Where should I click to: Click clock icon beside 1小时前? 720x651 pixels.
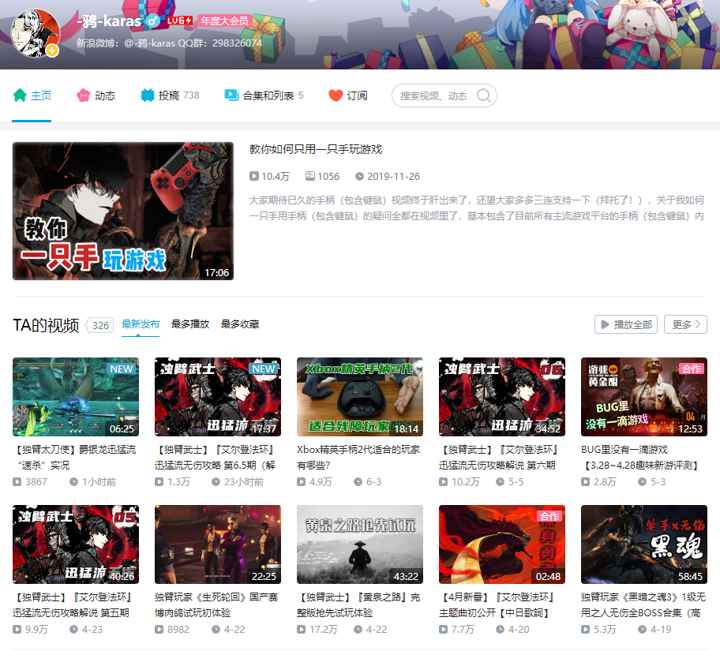coord(73,482)
